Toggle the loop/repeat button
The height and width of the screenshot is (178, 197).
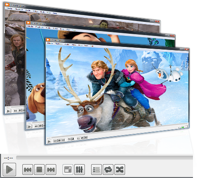coord(108,170)
